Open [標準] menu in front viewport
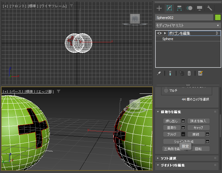The height and width of the screenshot is (173, 222). coord(33,6)
